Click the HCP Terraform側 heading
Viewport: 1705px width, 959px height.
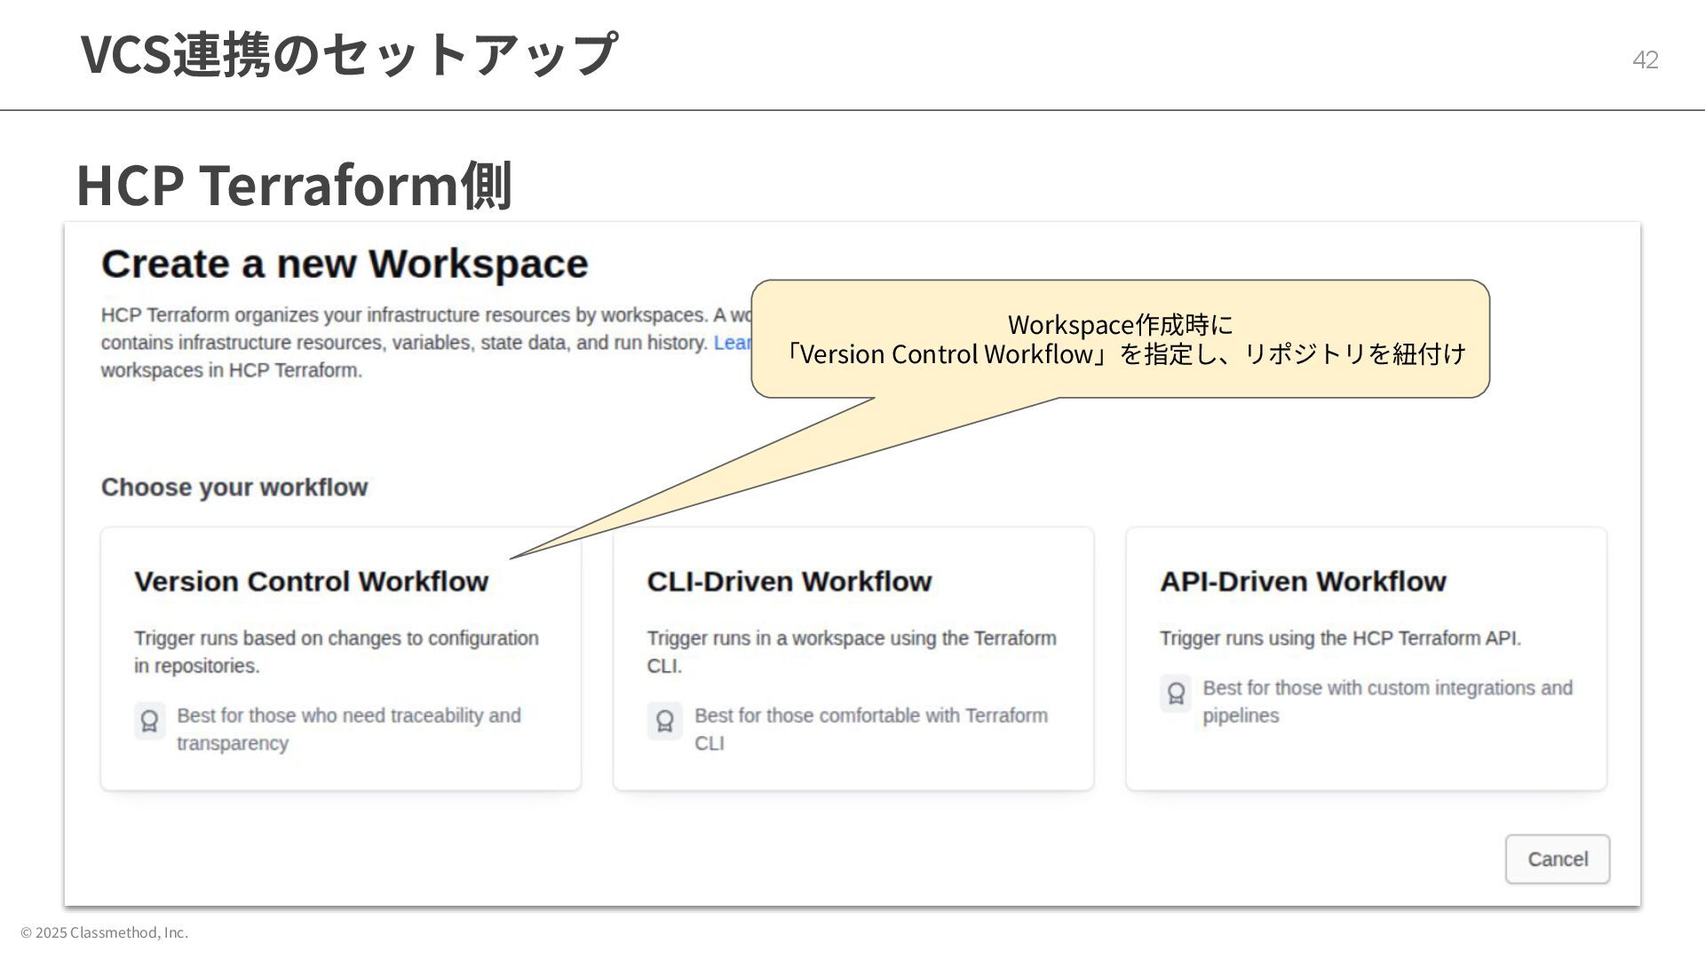[294, 185]
